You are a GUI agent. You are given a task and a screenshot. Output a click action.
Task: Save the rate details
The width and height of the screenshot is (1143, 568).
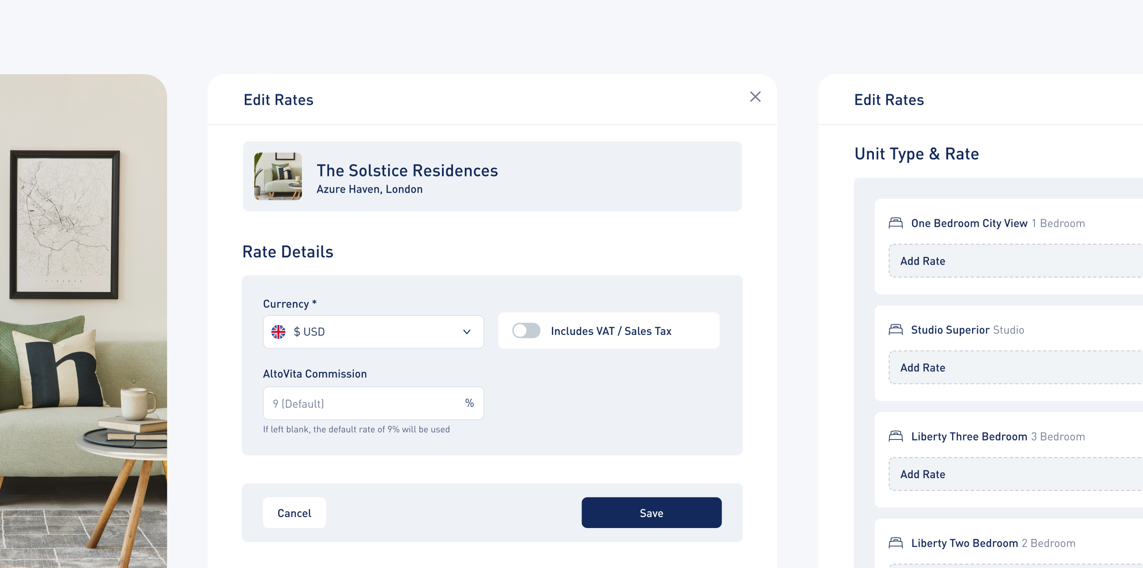coord(651,513)
